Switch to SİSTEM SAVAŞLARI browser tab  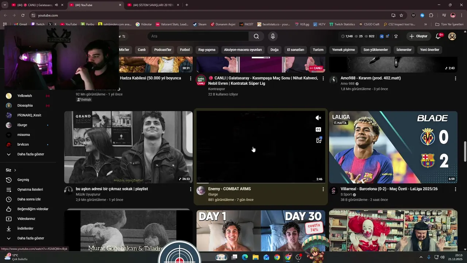click(153, 5)
